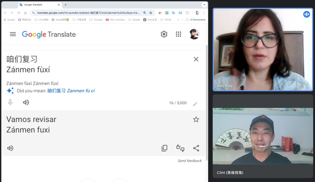Open the first Google bookmark
This screenshot has width=315, height=182.
click(9, 20)
